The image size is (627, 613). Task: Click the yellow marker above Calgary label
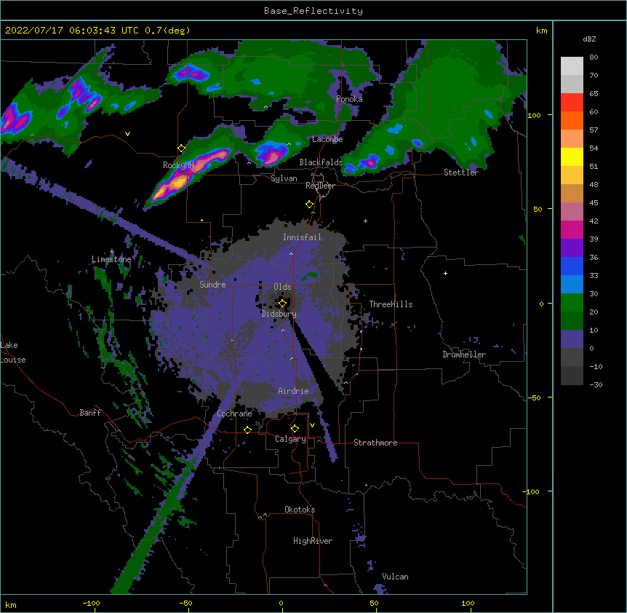tap(295, 429)
